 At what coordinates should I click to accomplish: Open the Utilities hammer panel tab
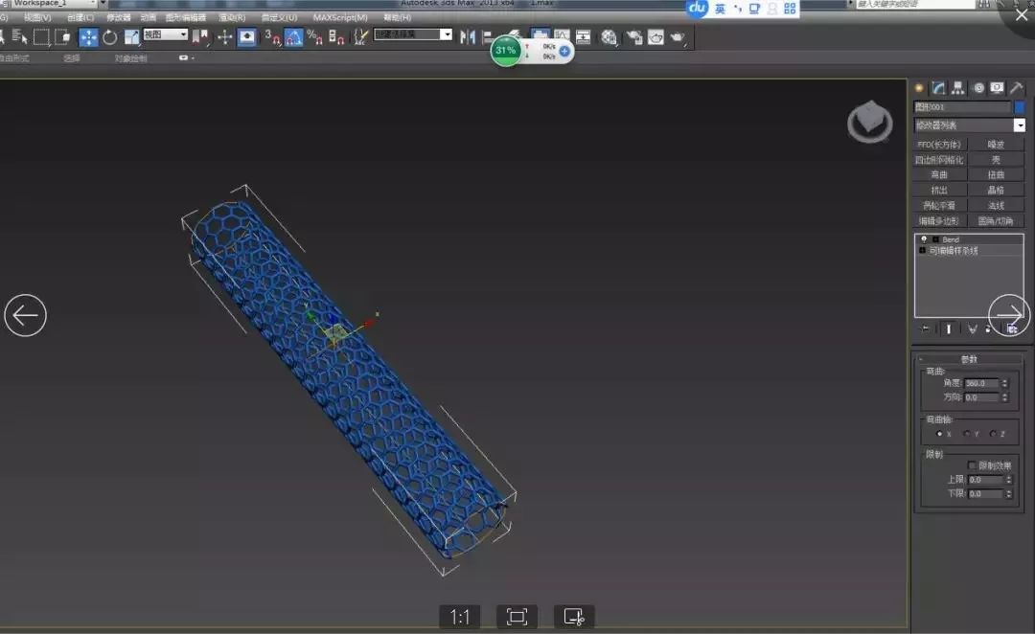pos(1017,88)
